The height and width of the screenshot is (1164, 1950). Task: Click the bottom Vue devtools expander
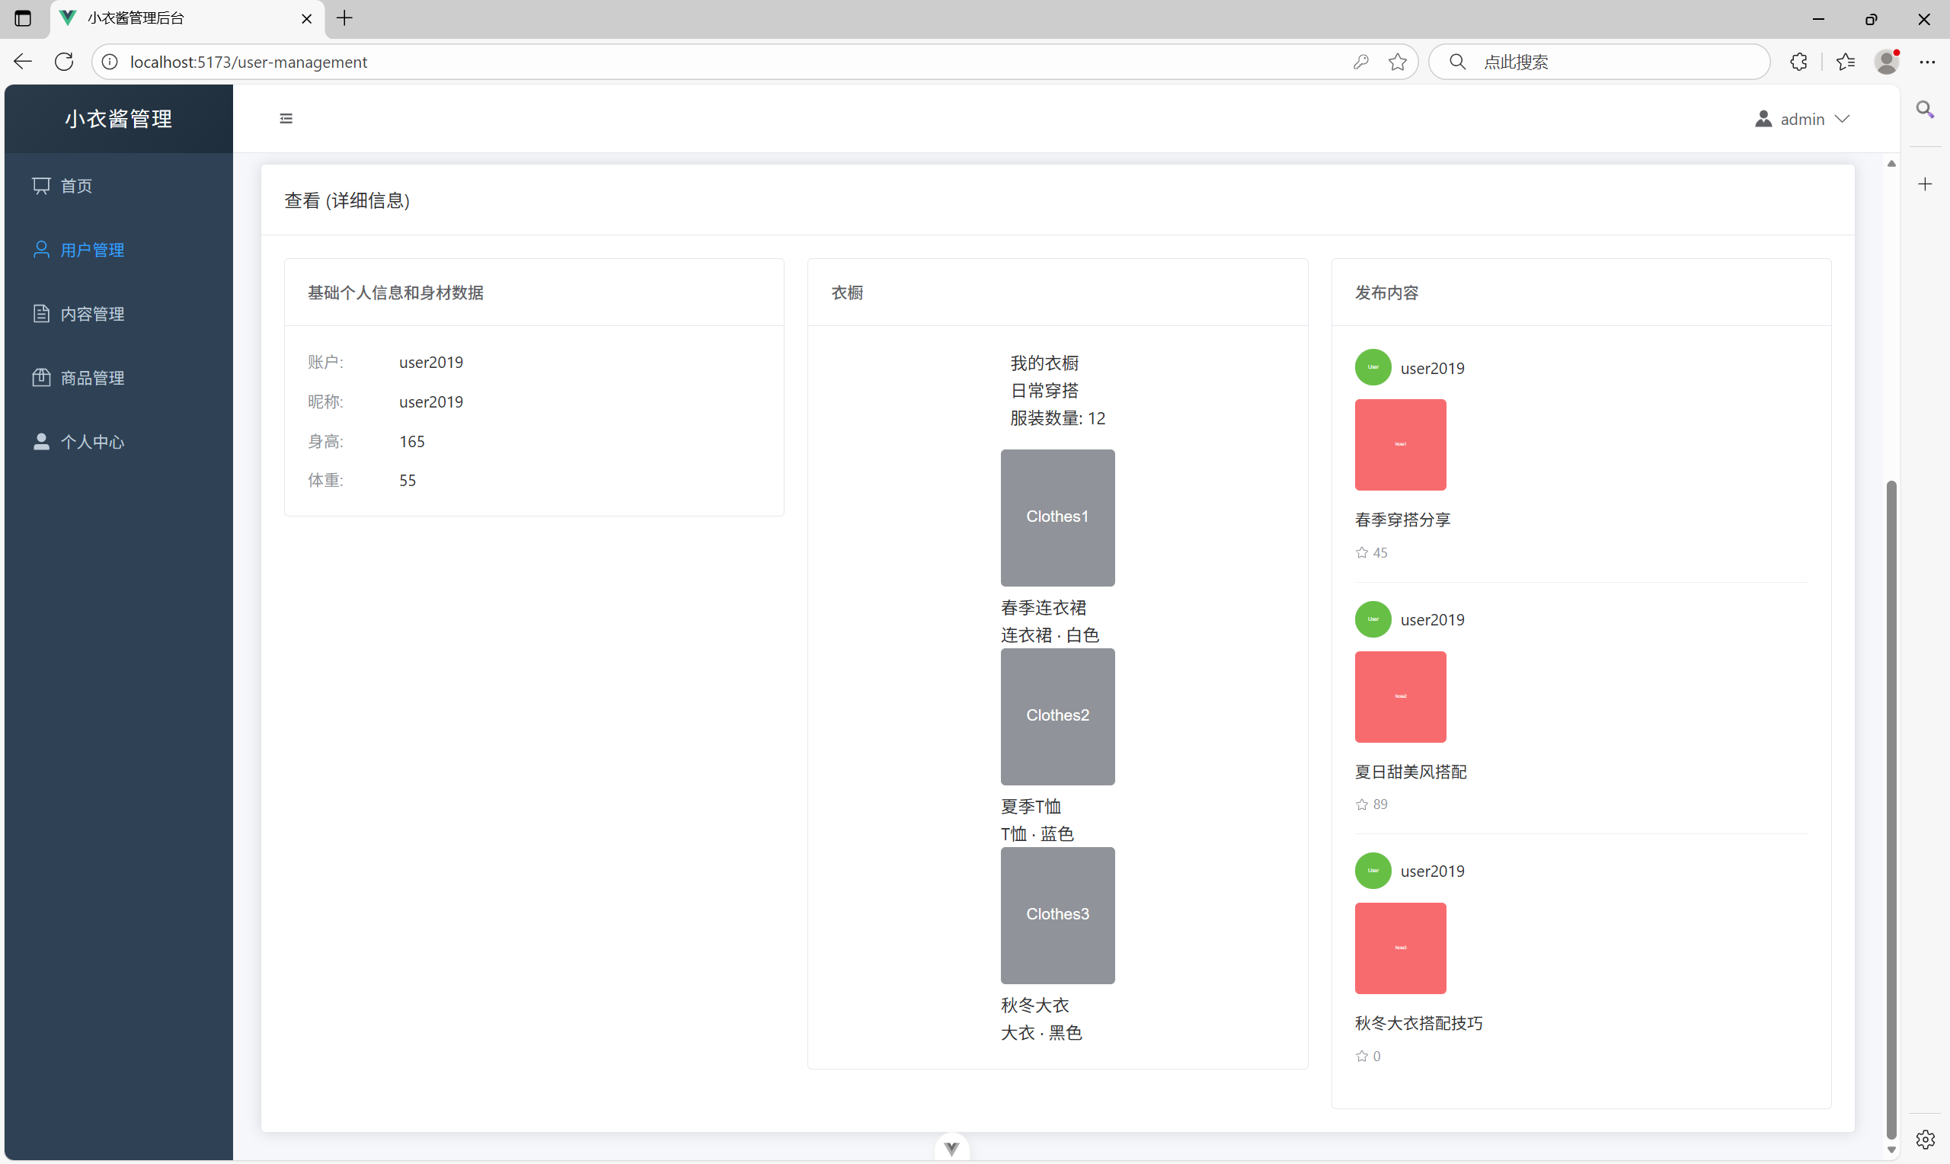pyautogui.click(x=952, y=1149)
